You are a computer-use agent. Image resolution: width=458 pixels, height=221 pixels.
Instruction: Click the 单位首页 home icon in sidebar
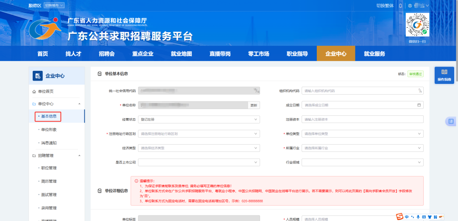pos(34,92)
